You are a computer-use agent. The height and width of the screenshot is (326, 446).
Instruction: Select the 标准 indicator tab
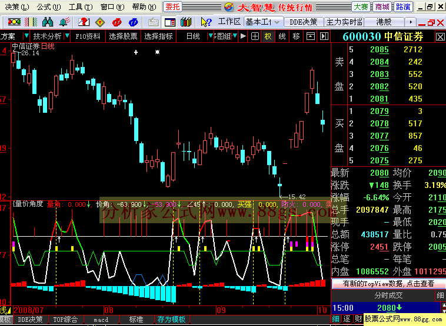[137, 320]
